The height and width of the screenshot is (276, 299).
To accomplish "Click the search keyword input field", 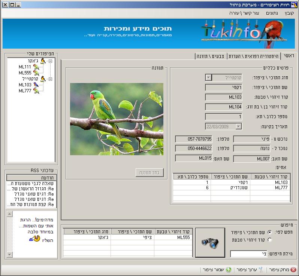I will pyautogui.click(x=248, y=254).
